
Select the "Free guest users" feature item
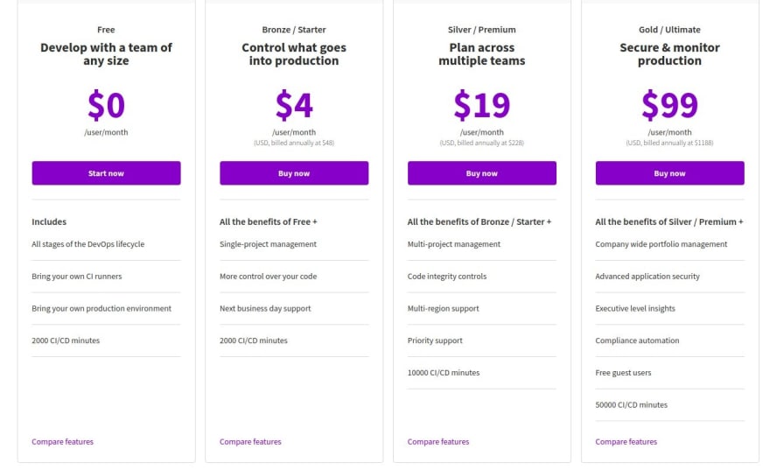tap(623, 373)
